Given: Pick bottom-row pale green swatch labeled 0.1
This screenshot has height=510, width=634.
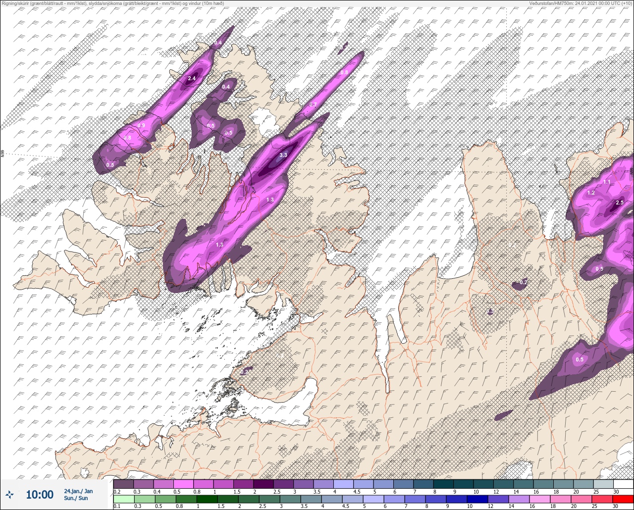Looking at the screenshot, I should click(x=123, y=499).
